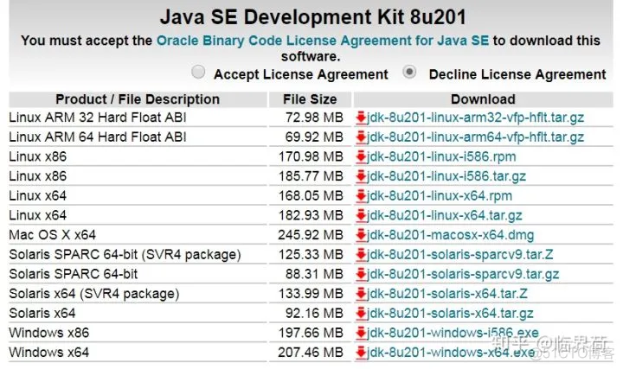Click the File Size column header
The width and height of the screenshot is (623, 369).
pyautogui.click(x=310, y=99)
